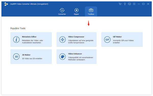The image size is (153, 96).
Task: Open the shopping cart purchase icon
Action: pyautogui.click(x=120, y=4)
